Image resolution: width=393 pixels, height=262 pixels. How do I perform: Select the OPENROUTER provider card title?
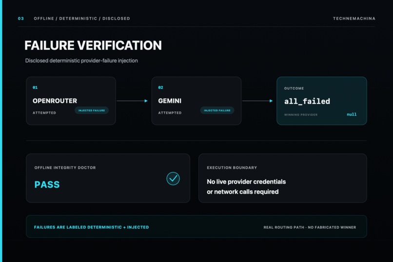pyautogui.click(x=55, y=101)
